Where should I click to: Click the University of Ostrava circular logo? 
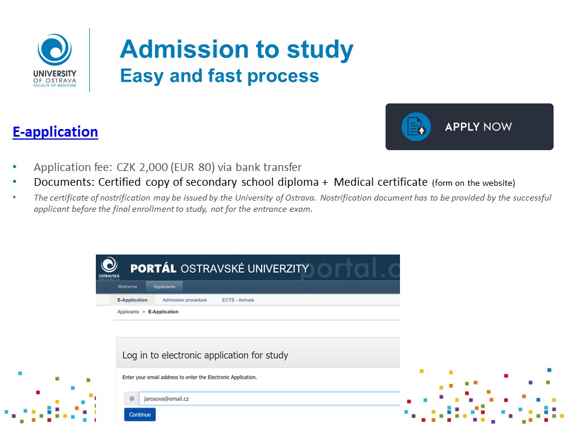pyautogui.click(x=54, y=50)
